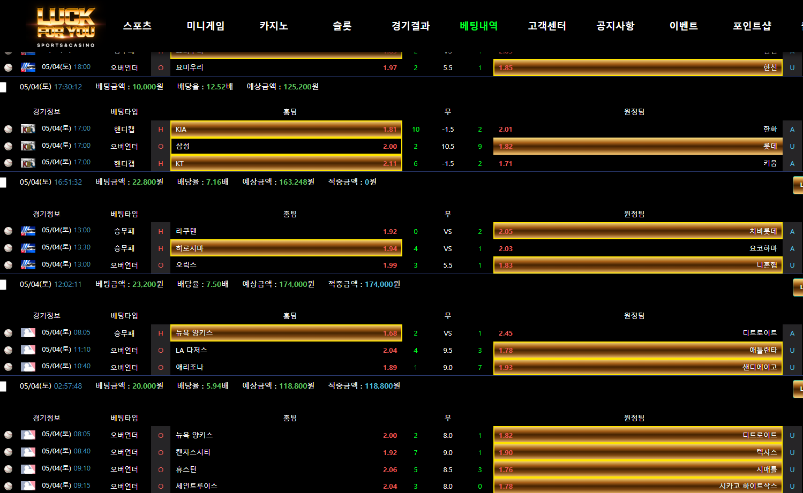This screenshot has height=493, width=803.
Task: Click the baseball icon in the 삼성 row
Action: pos(8,146)
